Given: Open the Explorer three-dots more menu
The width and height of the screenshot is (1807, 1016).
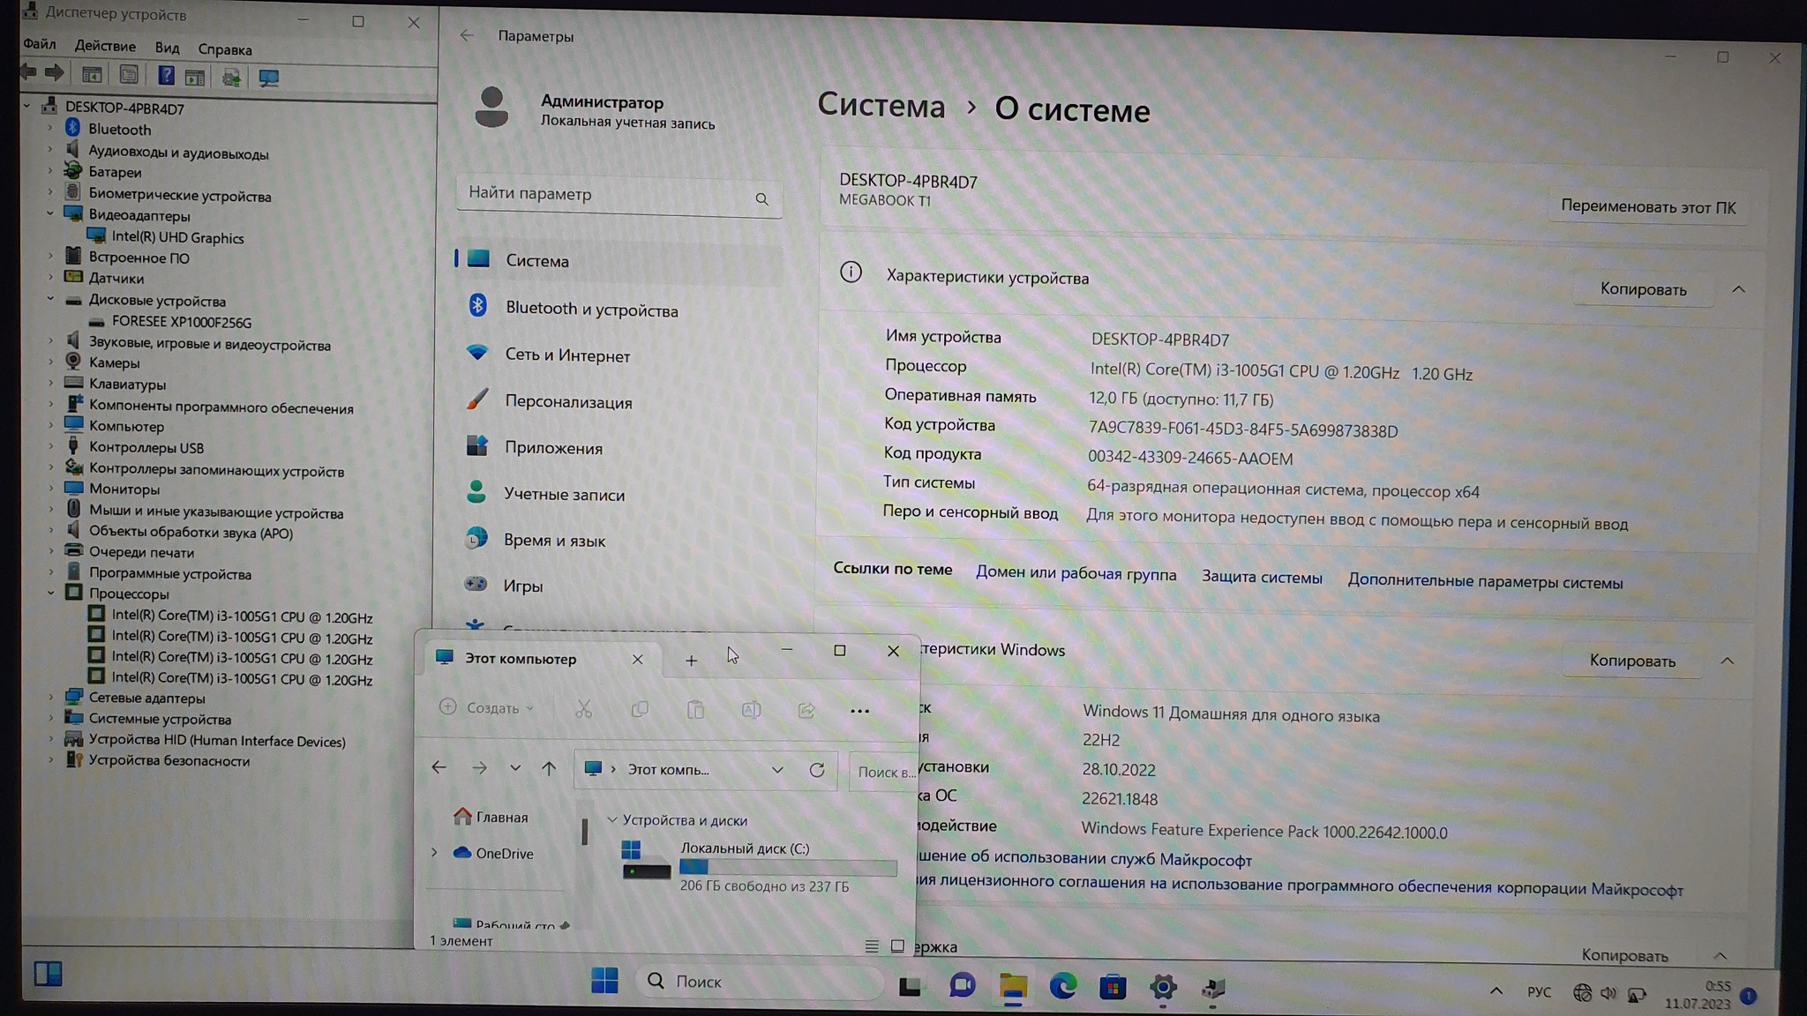Looking at the screenshot, I should pos(859,711).
